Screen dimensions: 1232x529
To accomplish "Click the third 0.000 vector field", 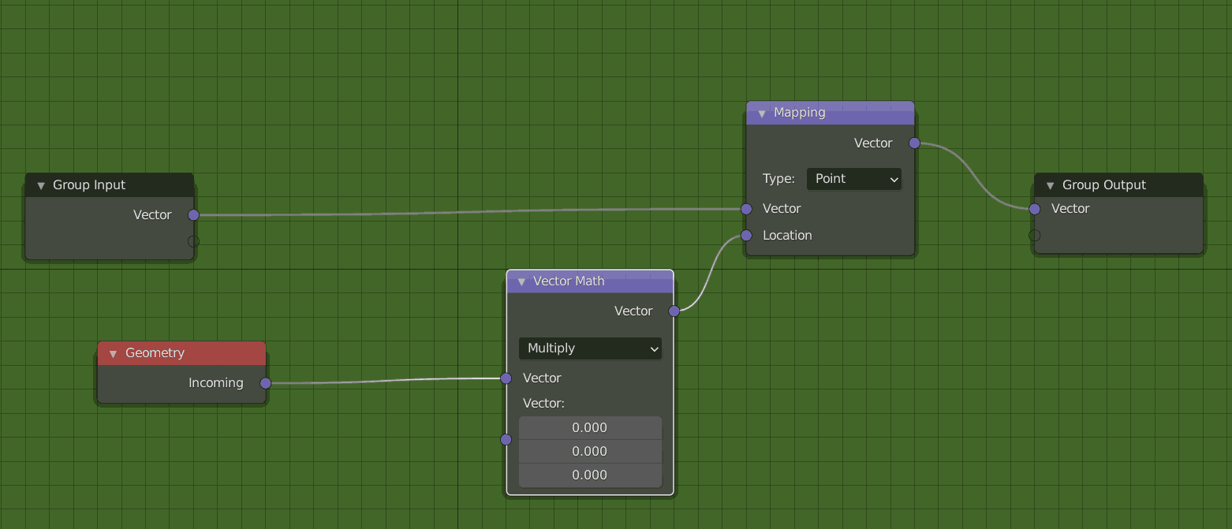I will [x=590, y=474].
